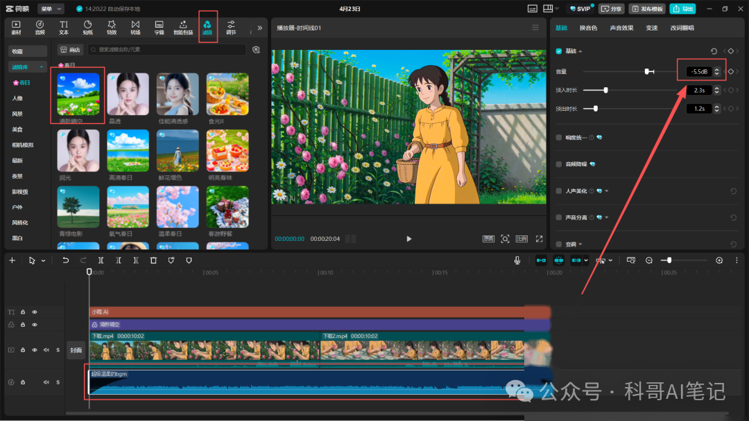
Task: Click the 商店 store button
Action: pos(70,50)
